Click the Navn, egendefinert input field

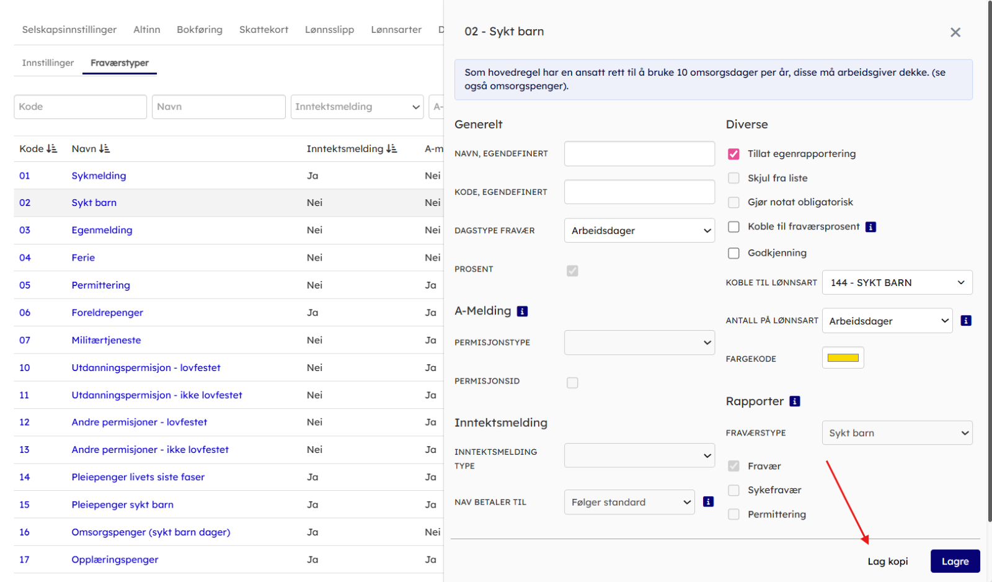pyautogui.click(x=639, y=154)
